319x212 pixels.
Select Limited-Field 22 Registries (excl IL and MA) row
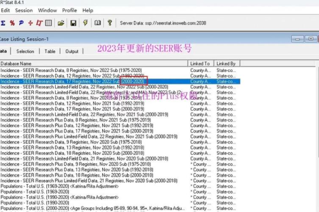click(120, 92)
